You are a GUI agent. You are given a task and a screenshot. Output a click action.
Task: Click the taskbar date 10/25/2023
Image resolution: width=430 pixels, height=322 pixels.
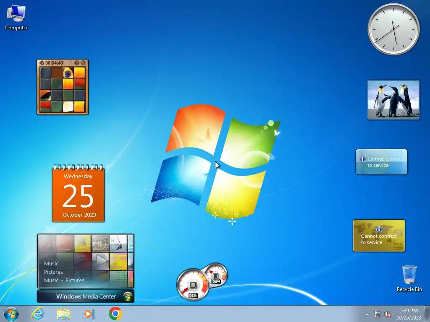[x=409, y=318]
